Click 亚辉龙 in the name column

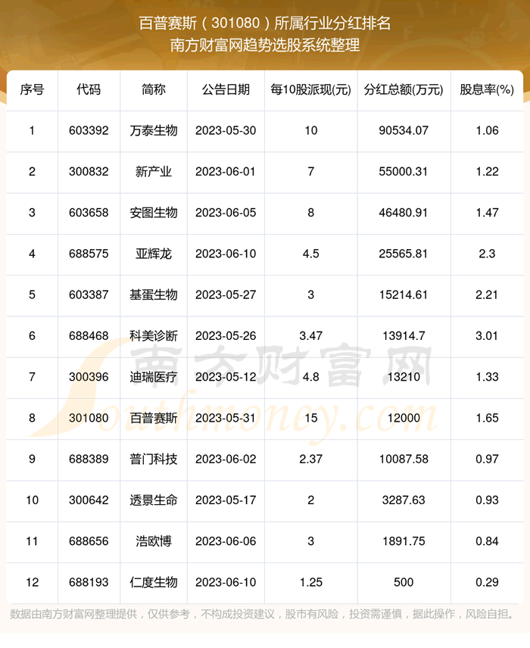[154, 254]
